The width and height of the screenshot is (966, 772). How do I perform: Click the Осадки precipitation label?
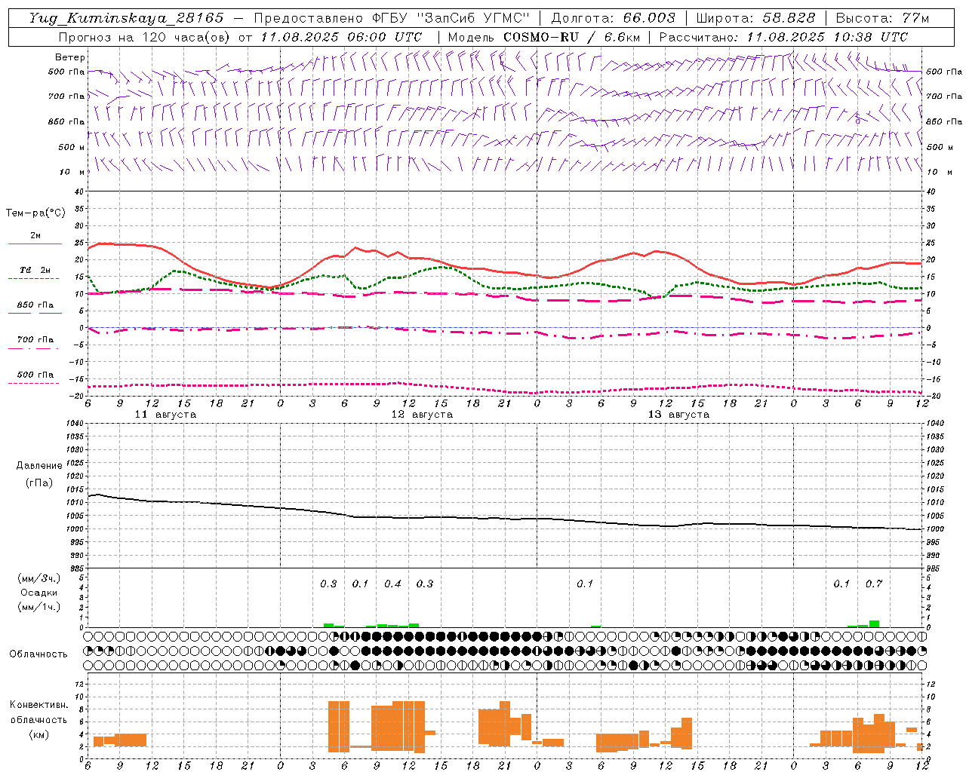[39, 593]
